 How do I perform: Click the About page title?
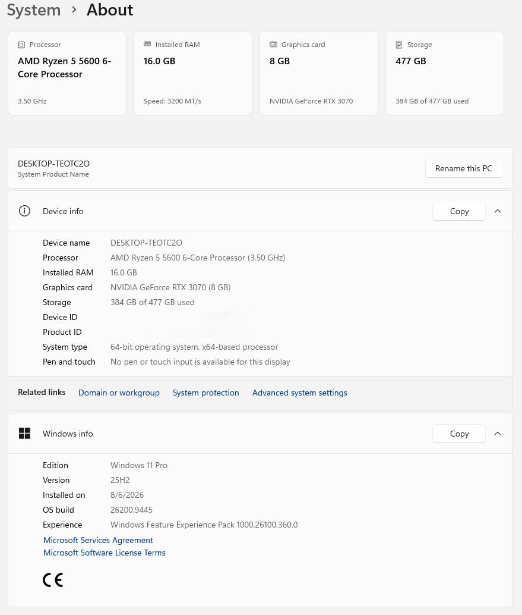coord(110,10)
